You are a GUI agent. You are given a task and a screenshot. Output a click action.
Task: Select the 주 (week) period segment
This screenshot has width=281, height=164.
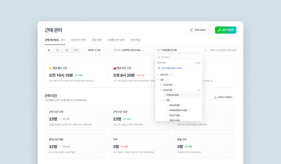point(57,50)
